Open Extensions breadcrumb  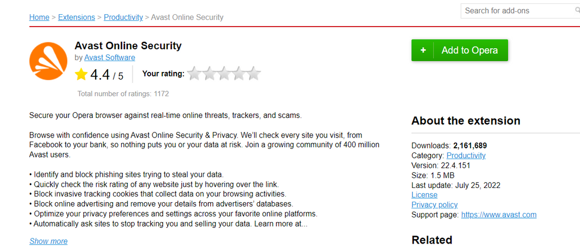click(x=76, y=17)
